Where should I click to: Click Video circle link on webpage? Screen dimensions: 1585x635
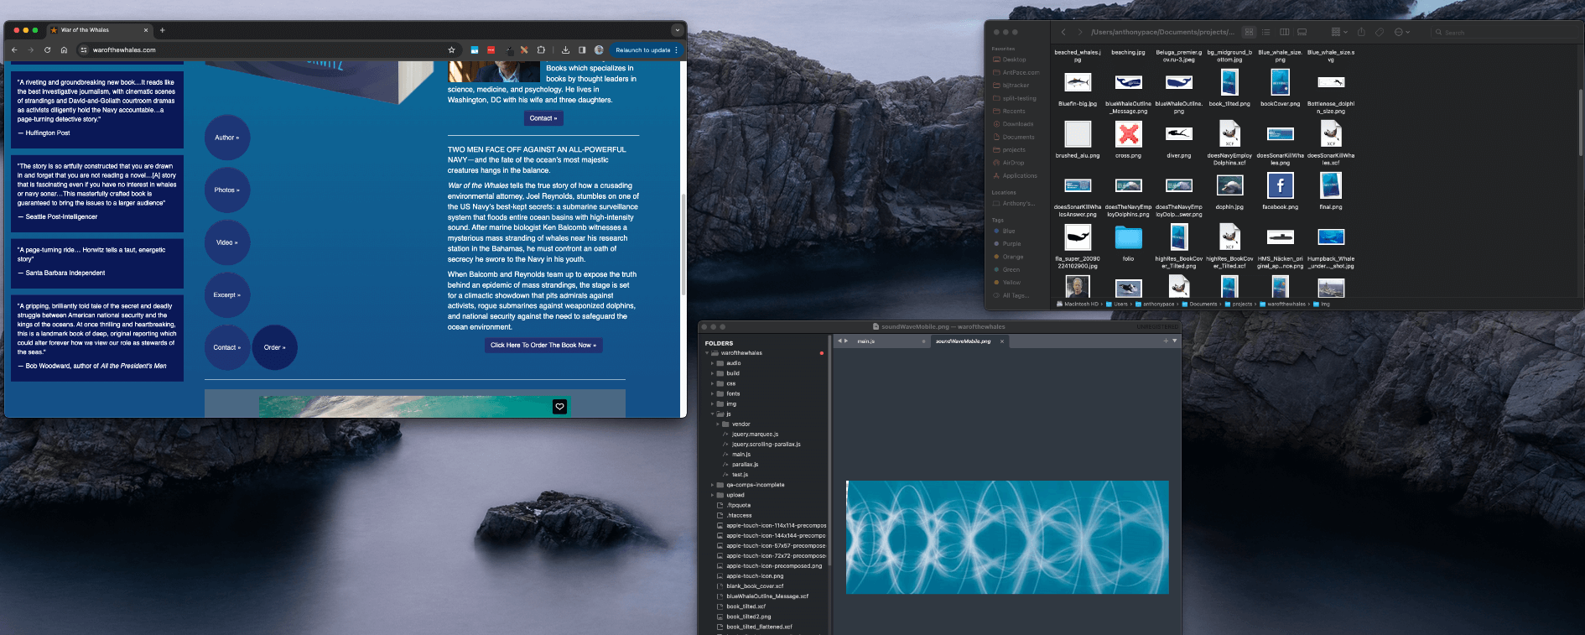pyautogui.click(x=227, y=242)
